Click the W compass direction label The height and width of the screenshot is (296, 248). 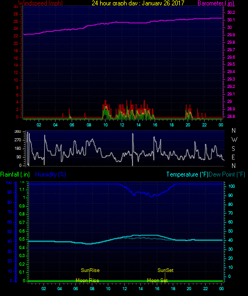point(234,140)
